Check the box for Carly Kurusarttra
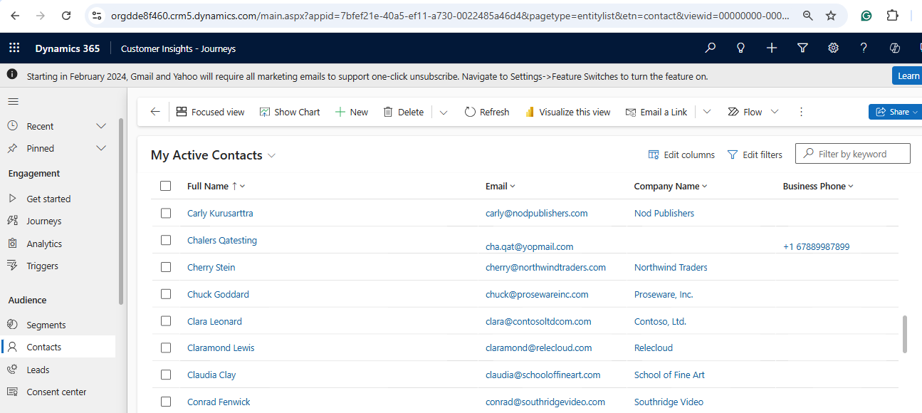The width and height of the screenshot is (922, 413). tap(166, 213)
